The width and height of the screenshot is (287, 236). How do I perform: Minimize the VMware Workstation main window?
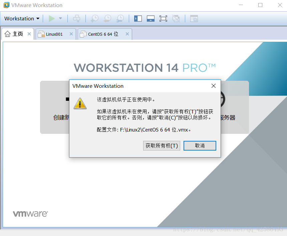click(x=241, y=5)
